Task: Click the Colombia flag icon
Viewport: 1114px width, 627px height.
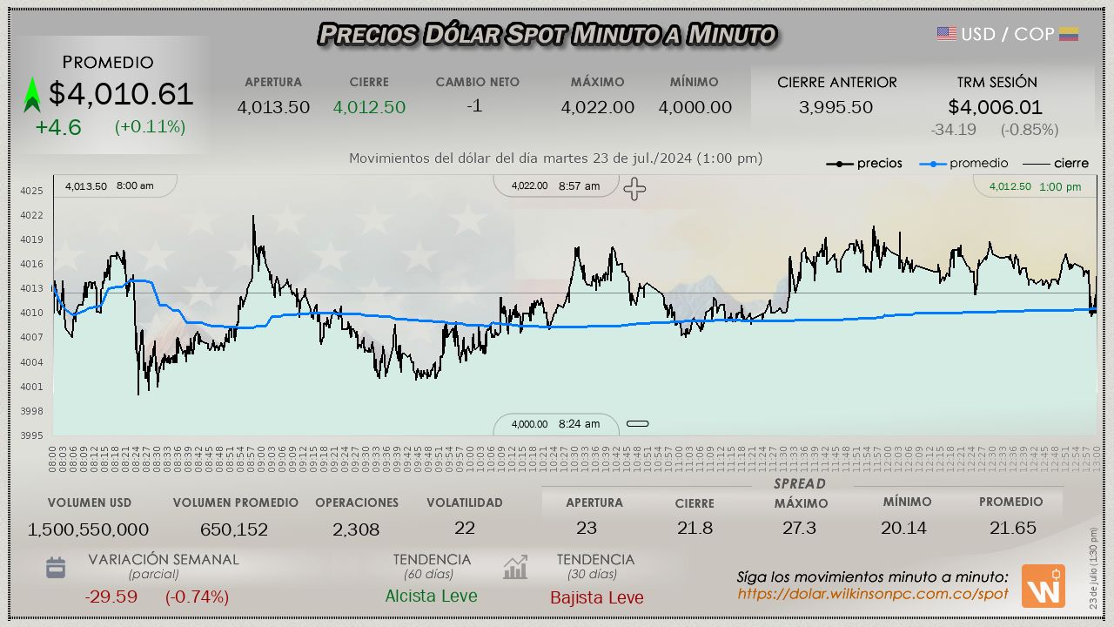Action: (x=1069, y=34)
